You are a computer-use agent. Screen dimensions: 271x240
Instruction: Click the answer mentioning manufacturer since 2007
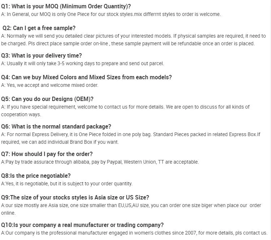coord(134,233)
